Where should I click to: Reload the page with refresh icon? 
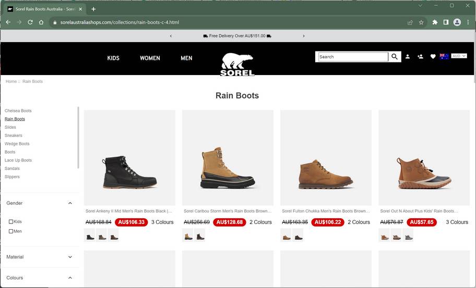(30, 22)
